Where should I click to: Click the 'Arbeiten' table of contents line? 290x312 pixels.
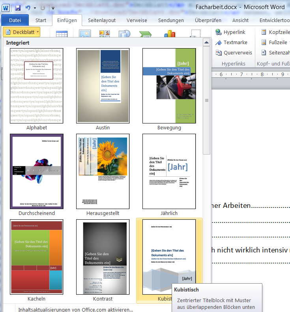coord(251,206)
